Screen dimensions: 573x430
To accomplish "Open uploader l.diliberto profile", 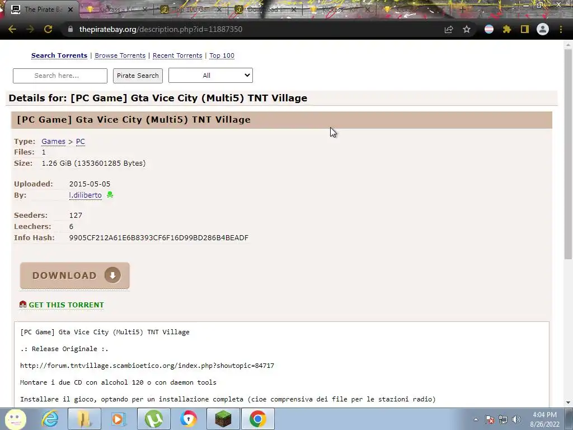I will click(x=85, y=195).
